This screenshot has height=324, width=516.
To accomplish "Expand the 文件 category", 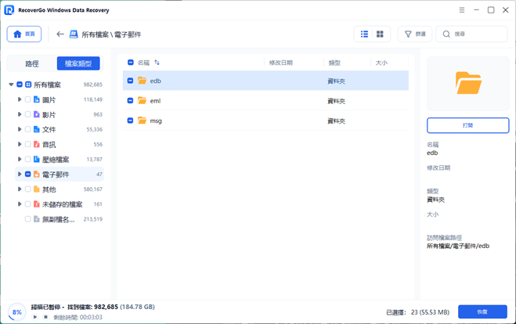I will click(20, 129).
